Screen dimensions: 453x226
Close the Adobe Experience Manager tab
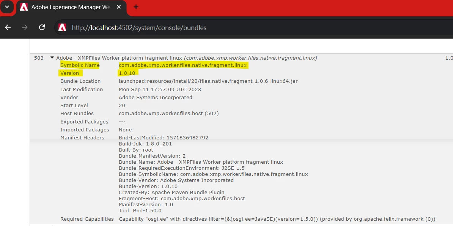(x=118, y=7)
